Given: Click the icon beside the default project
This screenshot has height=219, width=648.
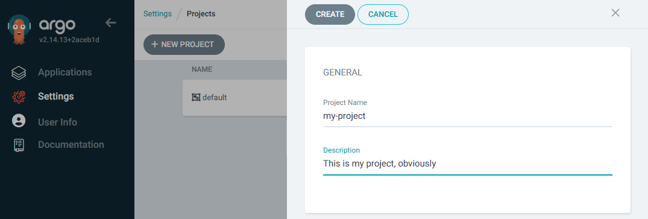Looking at the screenshot, I should coord(196,98).
